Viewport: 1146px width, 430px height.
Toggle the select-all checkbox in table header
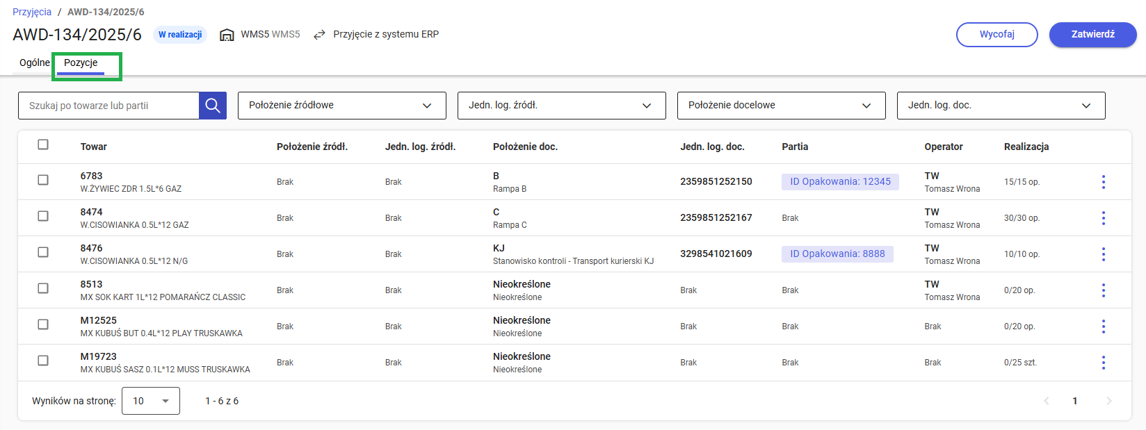43,144
